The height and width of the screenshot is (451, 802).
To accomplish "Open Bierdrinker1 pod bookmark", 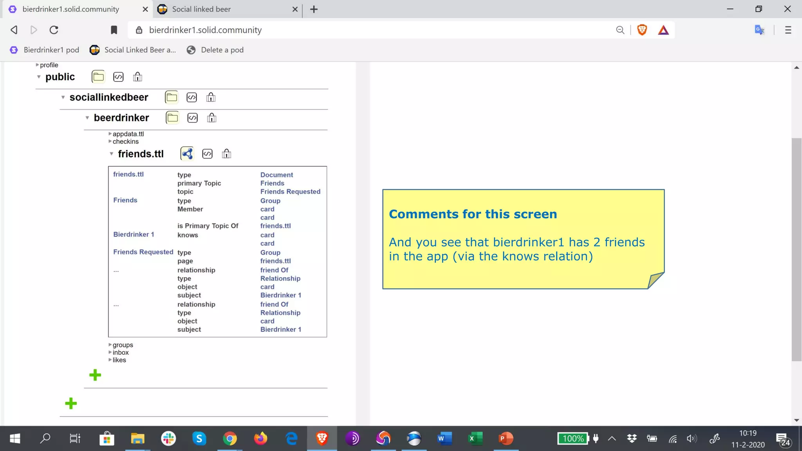I will [44, 50].
